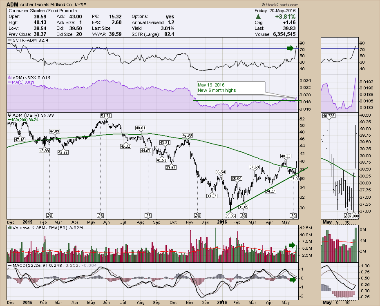Click the volume bar-chart legend icon
This screenshot has height=306, width=380.
[10, 228]
